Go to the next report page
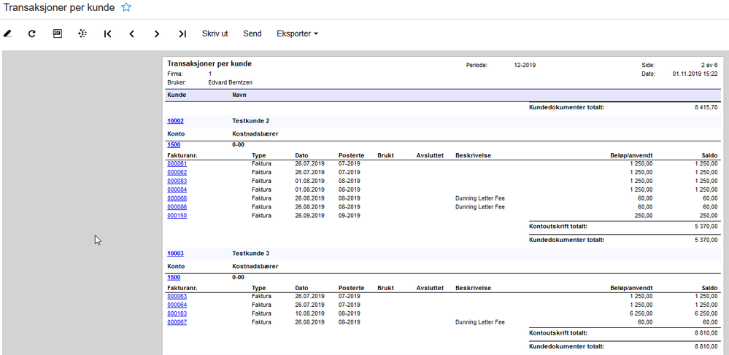Viewport: 729px width, 355px height. (157, 34)
